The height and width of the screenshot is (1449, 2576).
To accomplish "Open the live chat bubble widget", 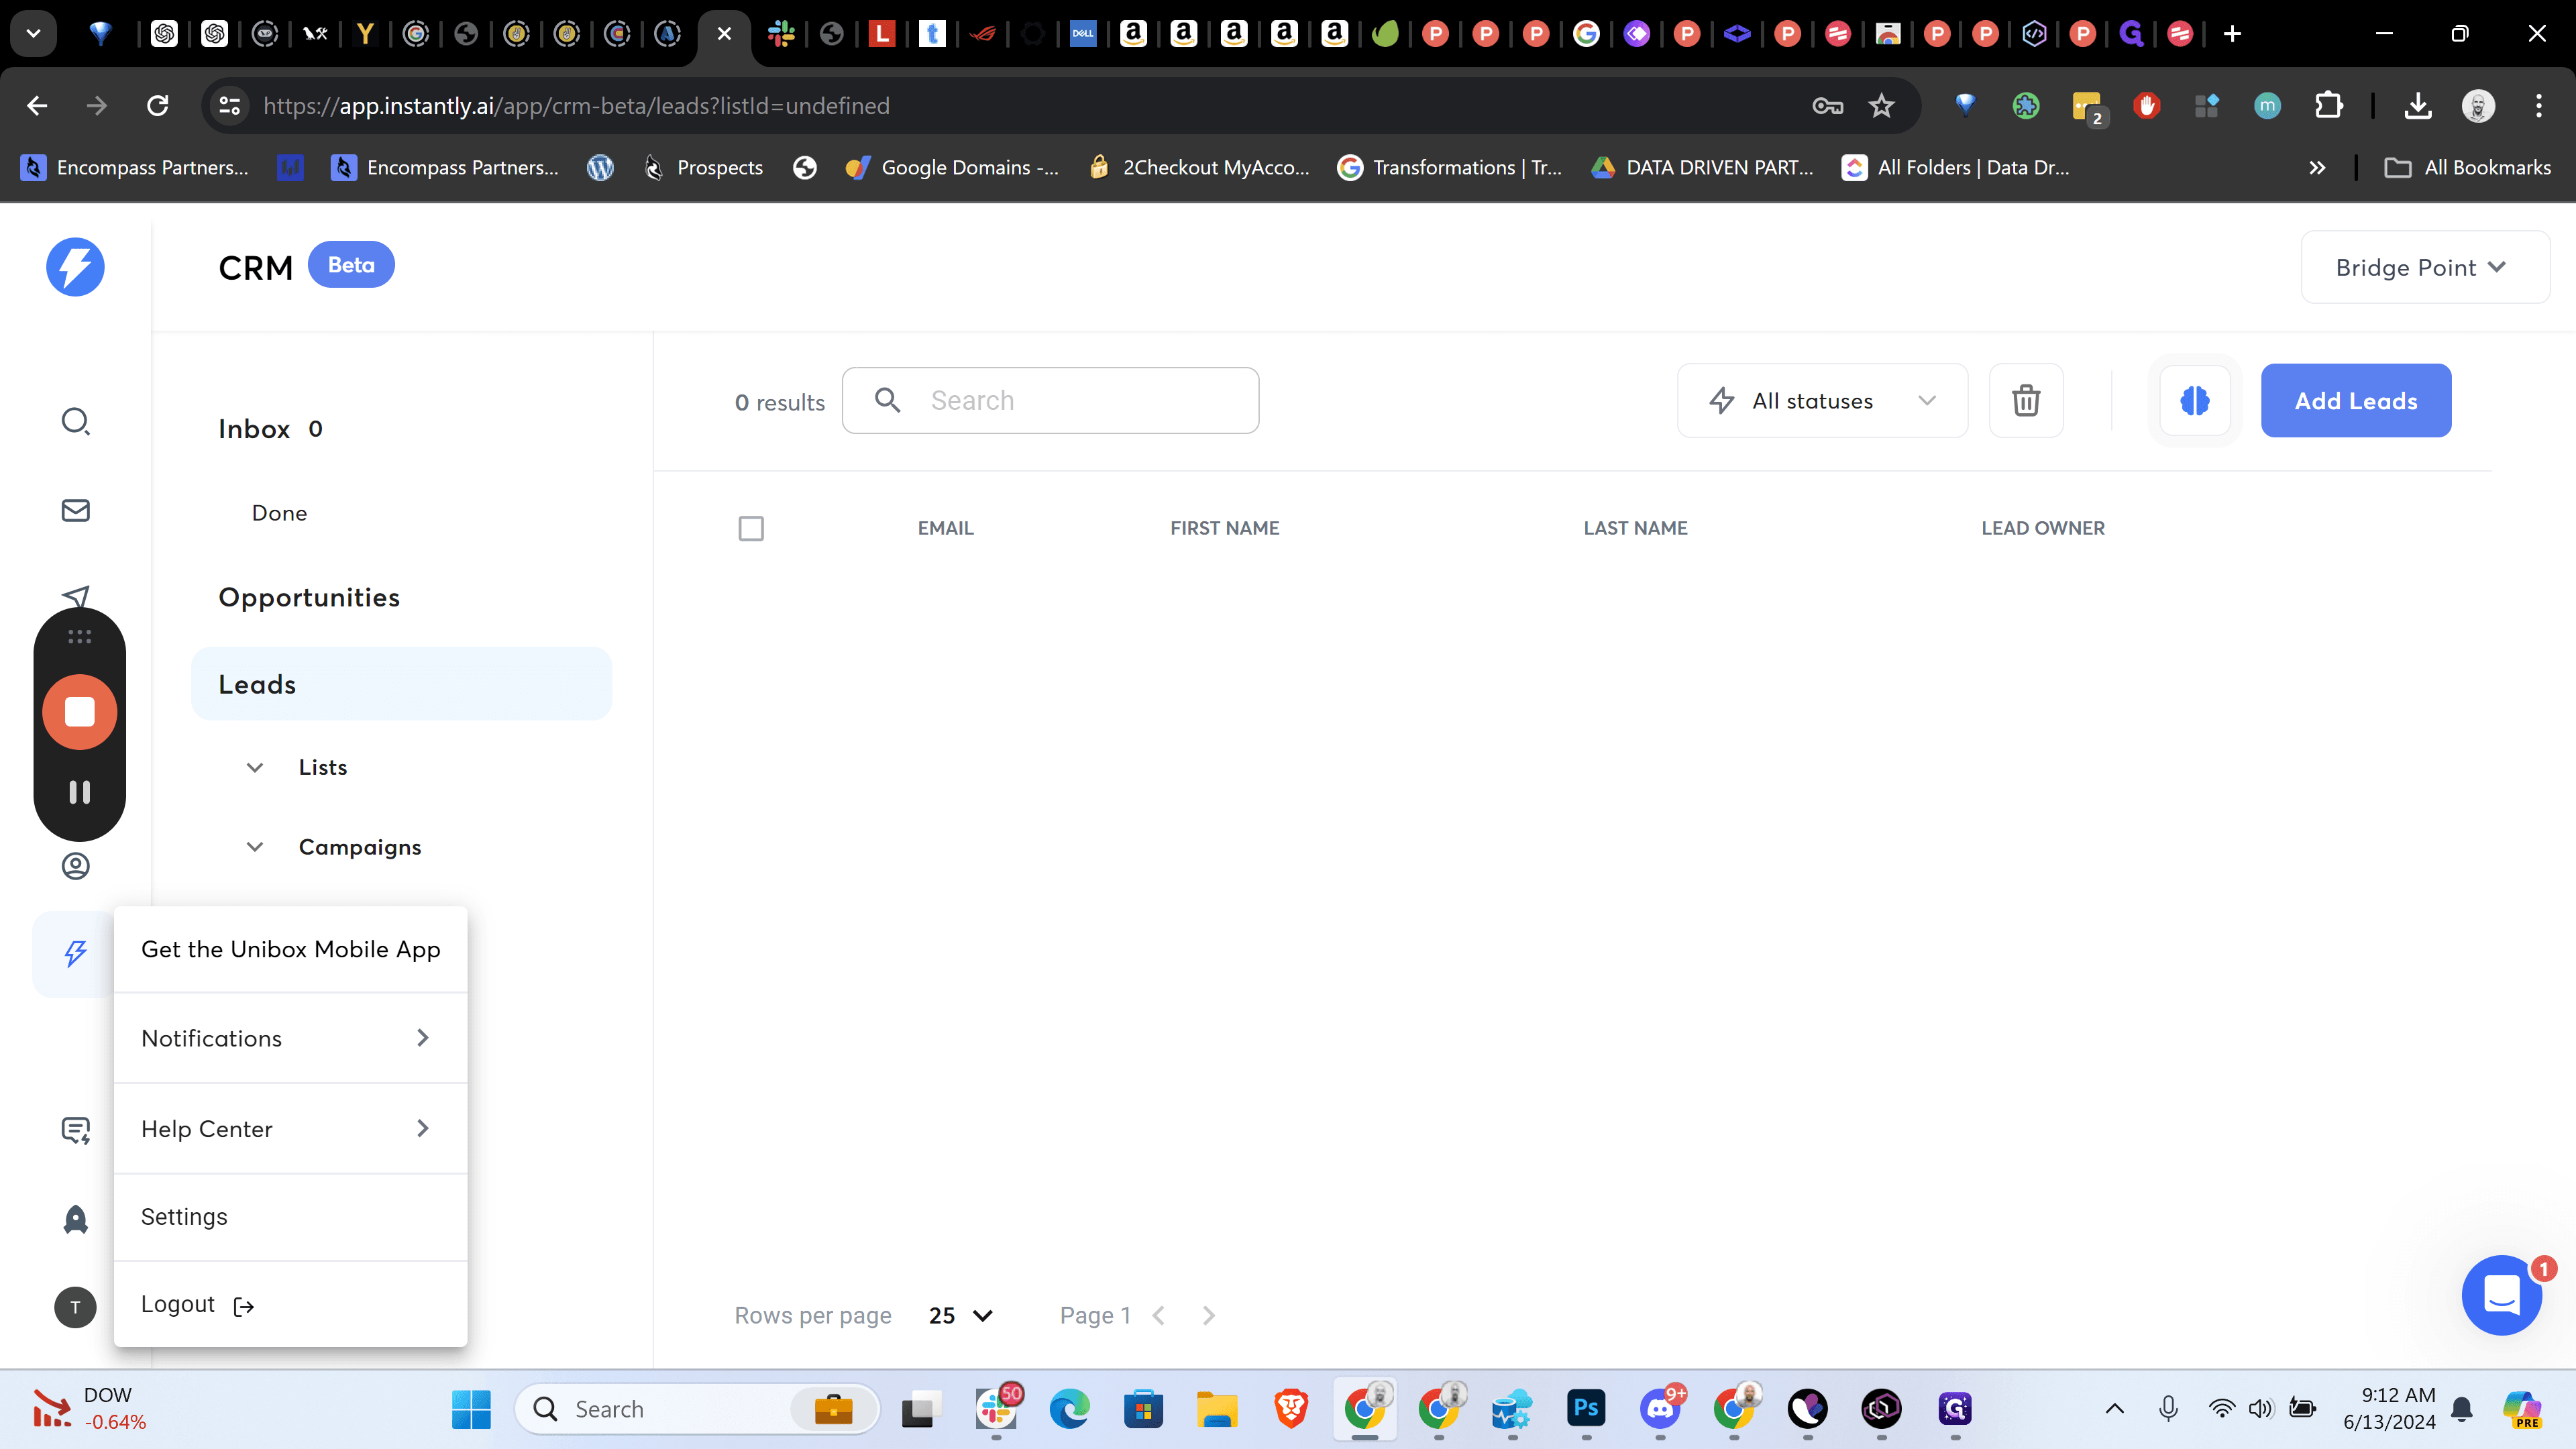I will click(2501, 1295).
